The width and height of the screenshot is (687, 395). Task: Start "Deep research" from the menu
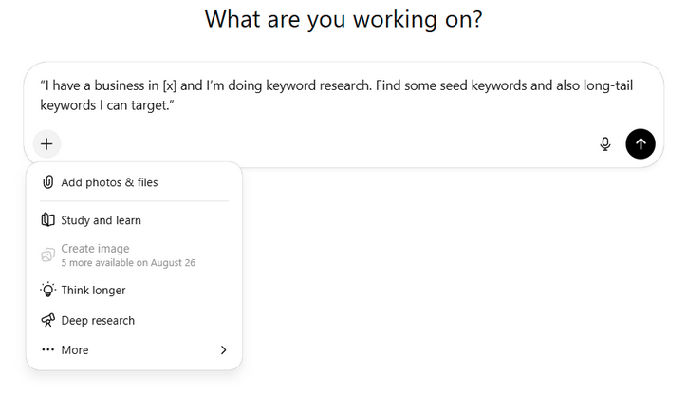pos(98,320)
